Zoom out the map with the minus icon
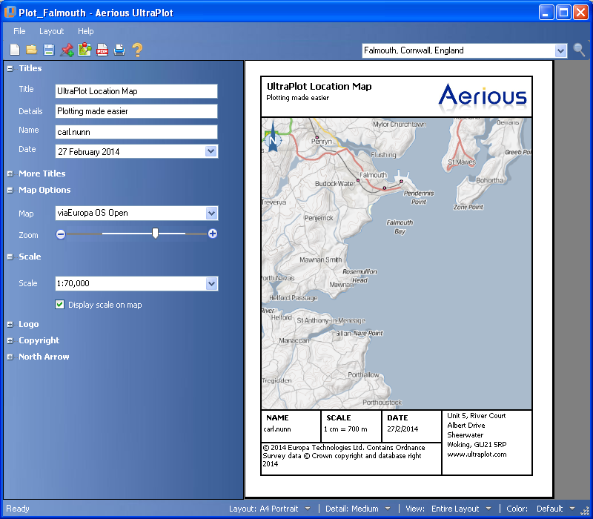The height and width of the screenshot is (519, 593). click(61, 234)
